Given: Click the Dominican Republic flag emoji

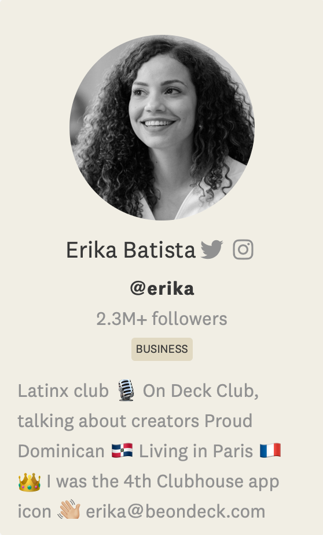Looking at the screenshot, I should click(x=122, y=450).
